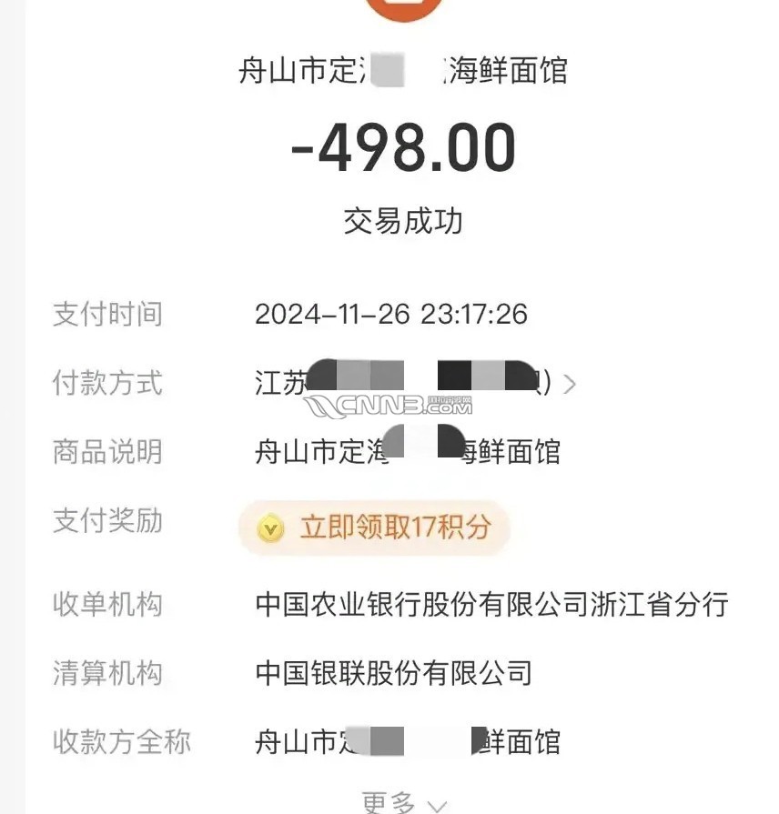
Task: Select the 收款方全称 payee name value
Action: coord(408,741)
